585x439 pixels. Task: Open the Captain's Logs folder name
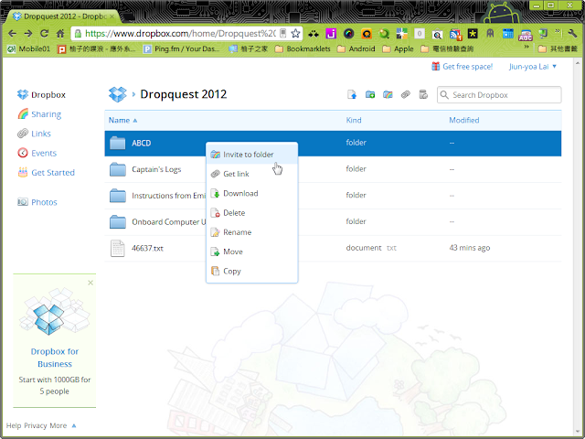[x=156, y=169]
